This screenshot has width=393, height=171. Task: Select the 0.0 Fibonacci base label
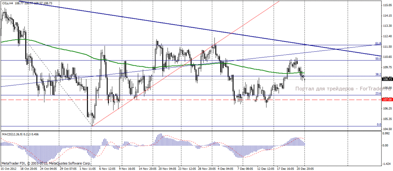(379, 124)
